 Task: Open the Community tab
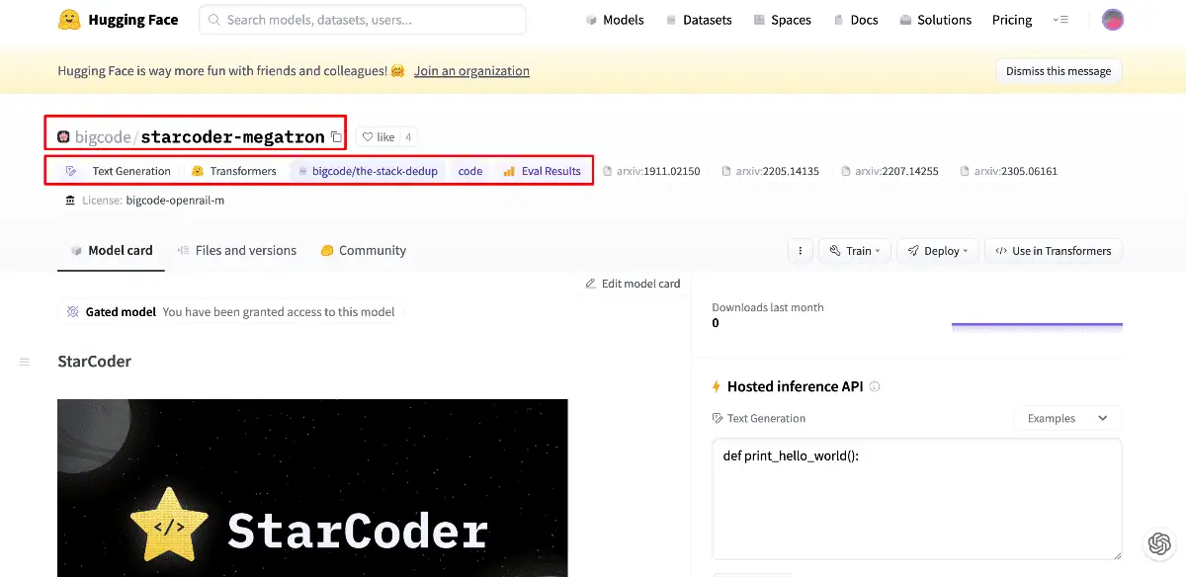pyautogui.click(x=363, y=251)
